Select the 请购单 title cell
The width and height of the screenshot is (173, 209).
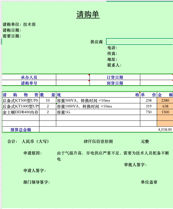point(88,14)
